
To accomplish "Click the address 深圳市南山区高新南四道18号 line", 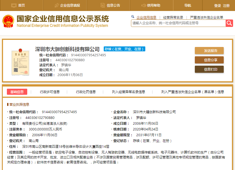I will pyautogui.click(x=66, y=147).
